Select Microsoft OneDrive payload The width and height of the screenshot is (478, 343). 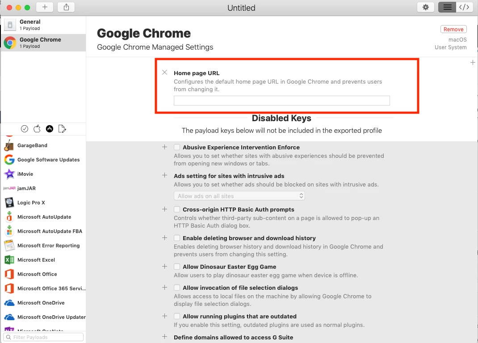(x=43, y=303)
